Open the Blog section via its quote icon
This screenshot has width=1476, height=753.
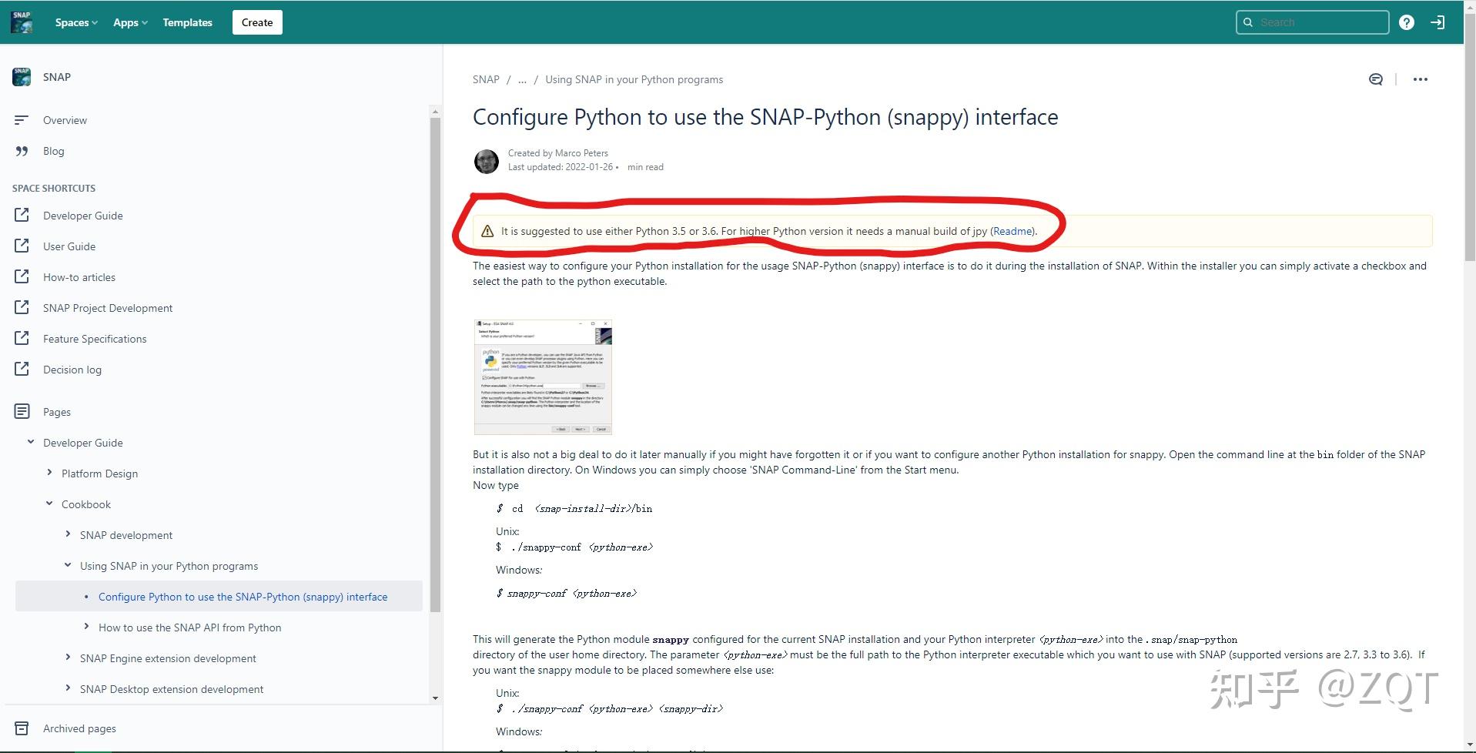[x=22, y=151]
